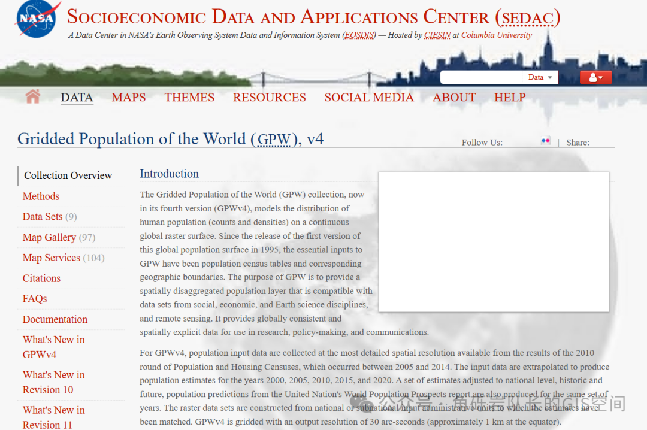647x430 pixels.
Task: Select Collection Overview in the sidebar
Action: point(68,175)
